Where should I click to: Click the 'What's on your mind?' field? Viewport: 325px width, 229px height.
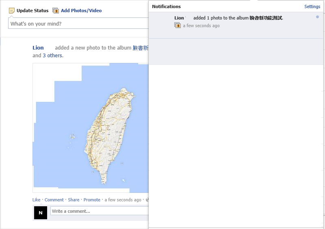78,24
